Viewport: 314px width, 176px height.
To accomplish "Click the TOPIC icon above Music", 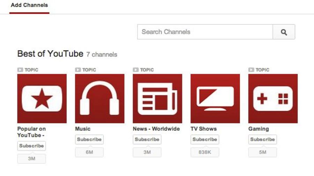I will pos(78,70).
